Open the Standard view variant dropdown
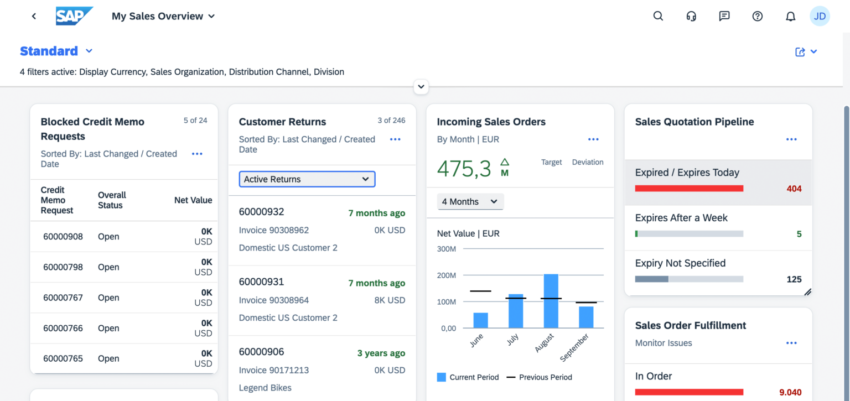The height and width of the screenshot is (401, 850). [x=89, y=51]
